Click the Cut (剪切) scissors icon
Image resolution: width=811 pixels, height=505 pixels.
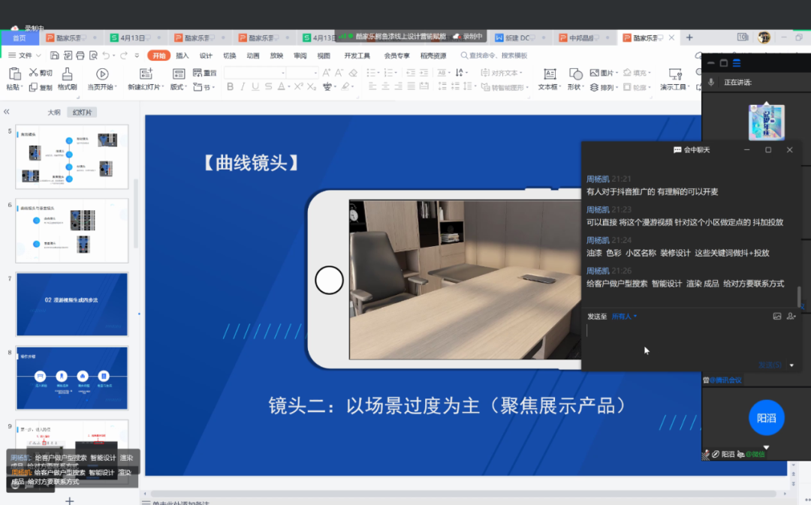pos(34,72)
